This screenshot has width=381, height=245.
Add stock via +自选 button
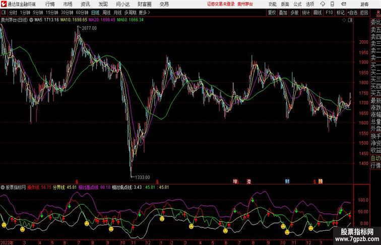352,13
